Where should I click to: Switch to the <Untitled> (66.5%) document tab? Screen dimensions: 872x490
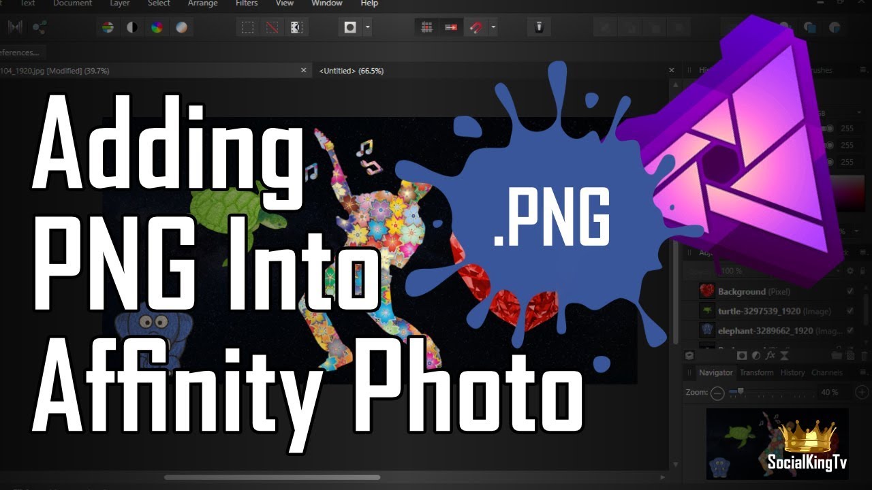coord(351,71)
